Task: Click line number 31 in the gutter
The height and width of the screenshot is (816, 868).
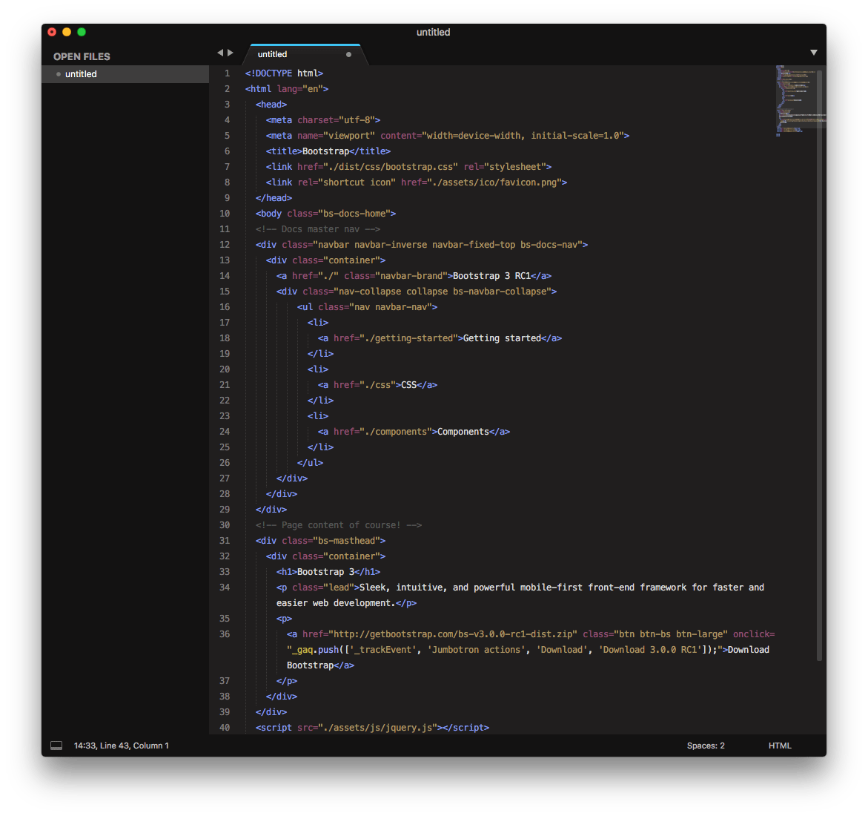Action: [224, 541]
